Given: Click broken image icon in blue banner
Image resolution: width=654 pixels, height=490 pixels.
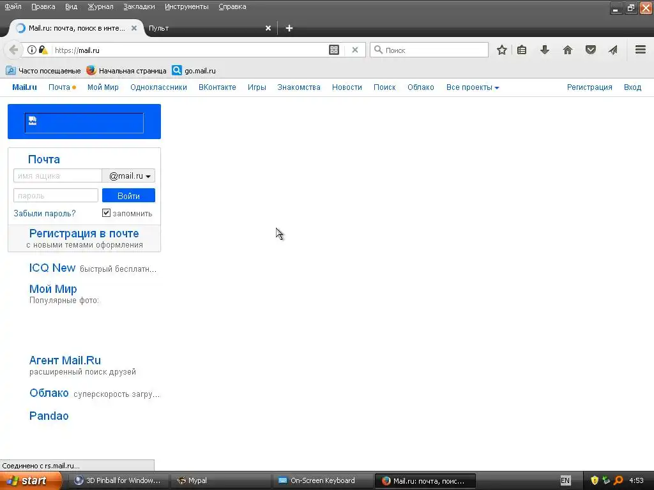Looking at the screenshot, I should (x=33, y=121).
